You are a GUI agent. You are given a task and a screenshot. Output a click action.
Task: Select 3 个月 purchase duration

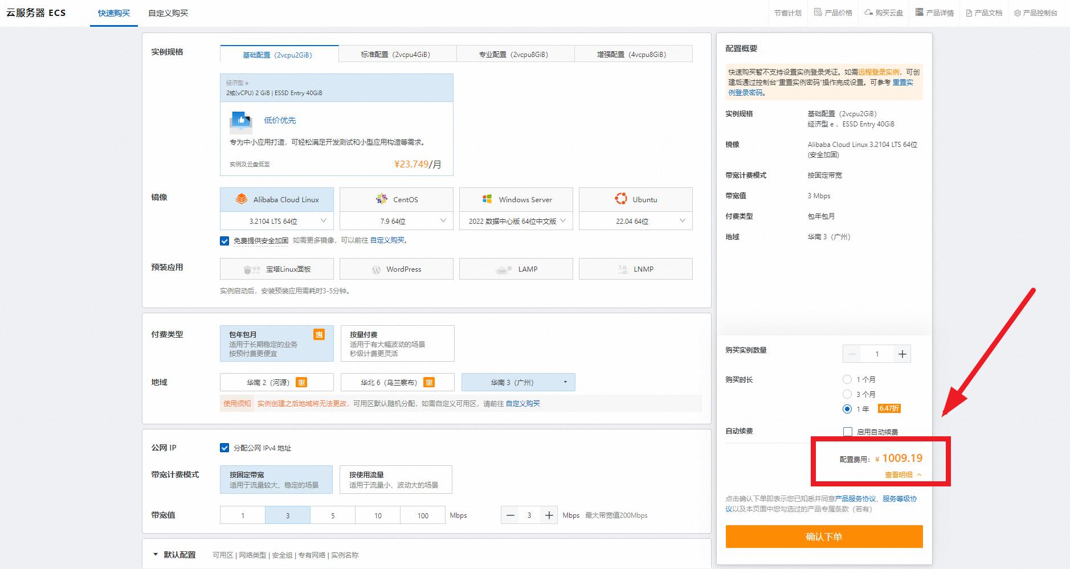click(847, 394)
